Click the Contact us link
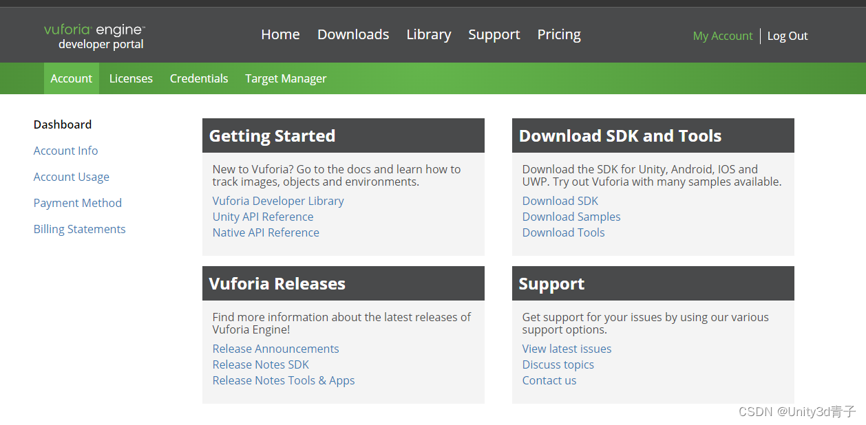This screenshot has width=866, height=425. [549, 380]
